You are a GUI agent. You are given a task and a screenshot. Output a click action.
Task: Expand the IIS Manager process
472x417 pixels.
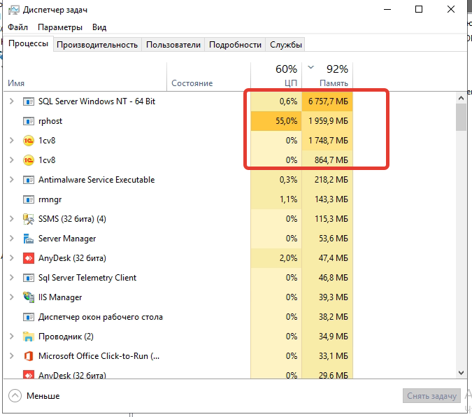[11, 297]
